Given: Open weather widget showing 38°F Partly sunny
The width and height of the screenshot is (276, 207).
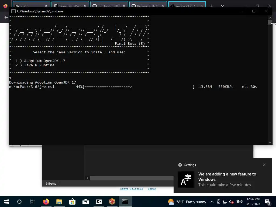Looking at the screenshot, I should coord(187,202).
